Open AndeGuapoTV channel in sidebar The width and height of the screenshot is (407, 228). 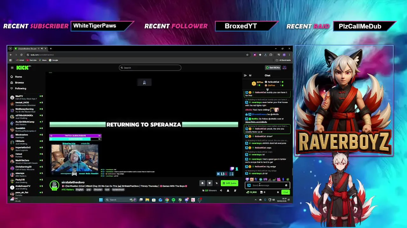[27, 187]
